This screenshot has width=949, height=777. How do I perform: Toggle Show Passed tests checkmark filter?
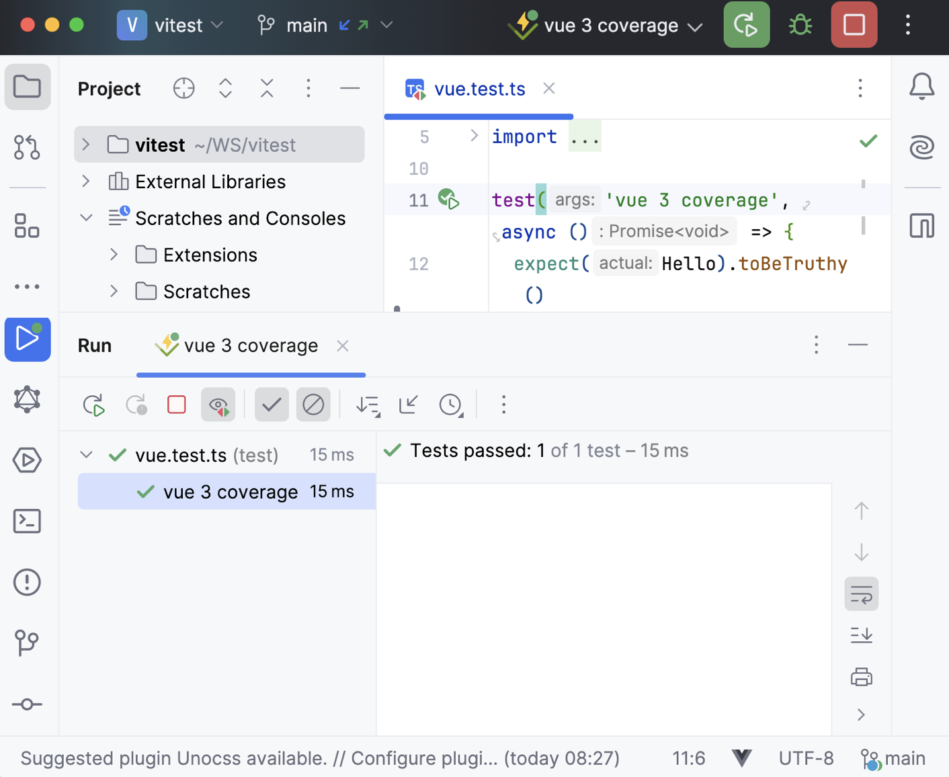(272, 405)
